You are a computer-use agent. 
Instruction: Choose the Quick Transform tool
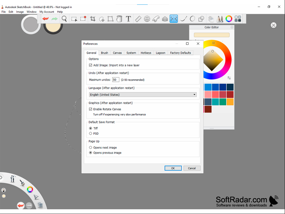click(x=101, y=19)
